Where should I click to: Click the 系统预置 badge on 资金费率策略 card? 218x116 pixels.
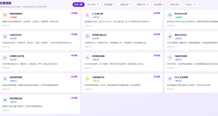pyautogui.click(x=74, y=77)
